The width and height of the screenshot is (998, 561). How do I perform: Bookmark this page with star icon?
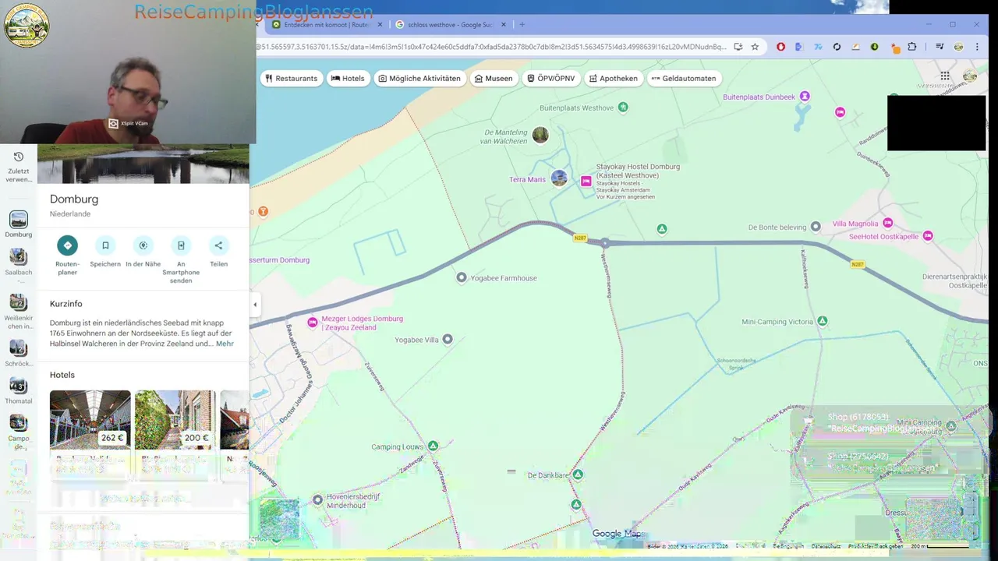[x=755, y=47]
